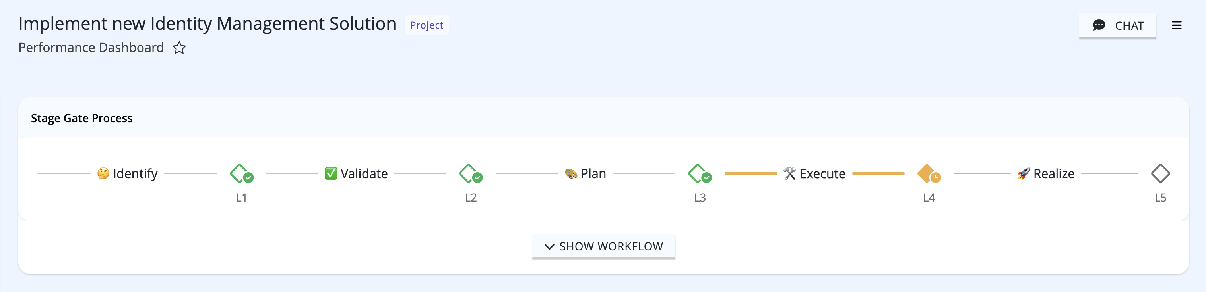1206x292 pixels.
Task: Click the Project tag label
Action: click(427, 25)
